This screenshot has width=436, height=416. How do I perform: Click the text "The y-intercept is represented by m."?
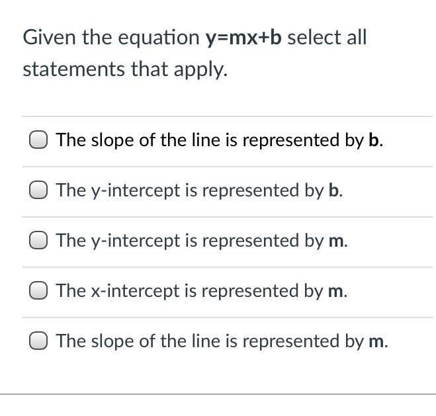tap(201, 241)
